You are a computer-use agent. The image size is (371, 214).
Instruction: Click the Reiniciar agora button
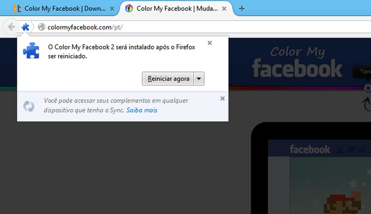point(168,78)
